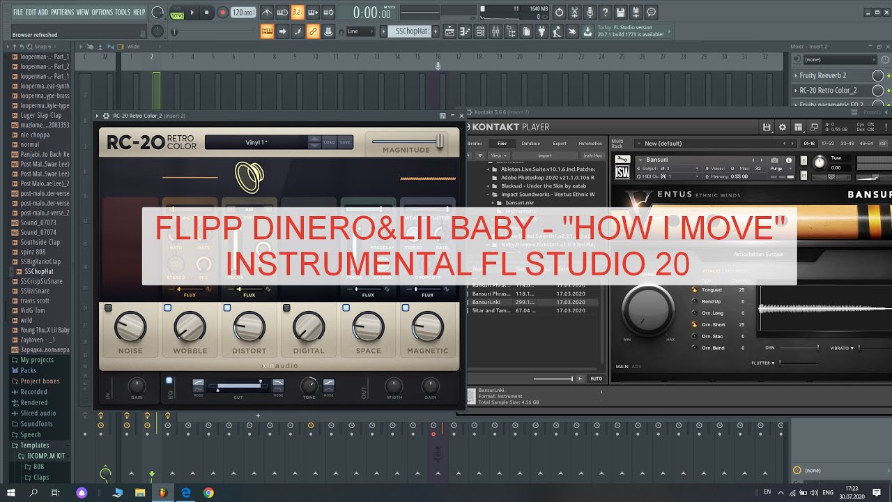This screenshot has height=502, width=892.
Task: Switch to the Database tab in Kontakt
Action: [531, 144]
